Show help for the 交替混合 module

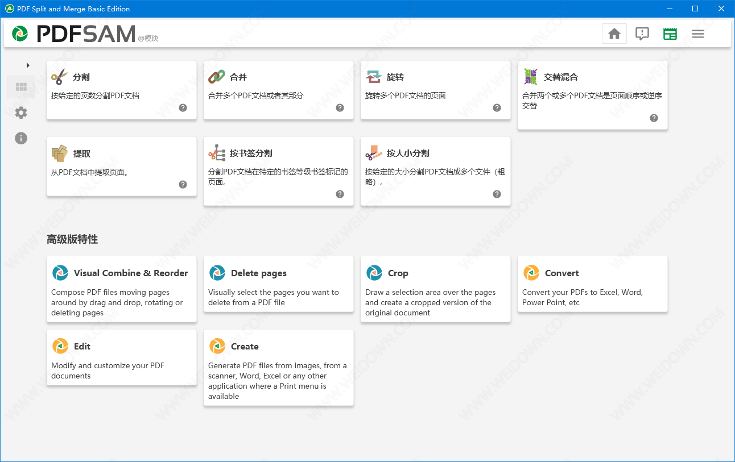coord(654,118)
